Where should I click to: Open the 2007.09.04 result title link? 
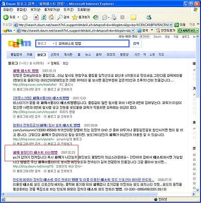(47, 125)
